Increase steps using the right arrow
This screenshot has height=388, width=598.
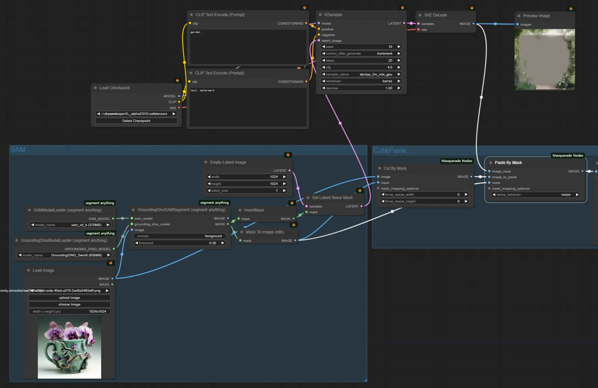pyautogui.click(x=399, y=61)
